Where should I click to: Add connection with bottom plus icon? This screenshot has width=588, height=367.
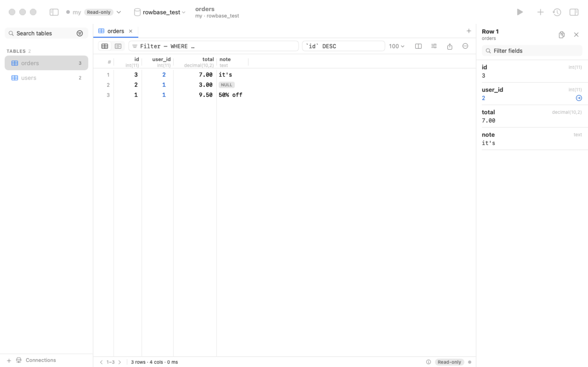click(9, 360)
